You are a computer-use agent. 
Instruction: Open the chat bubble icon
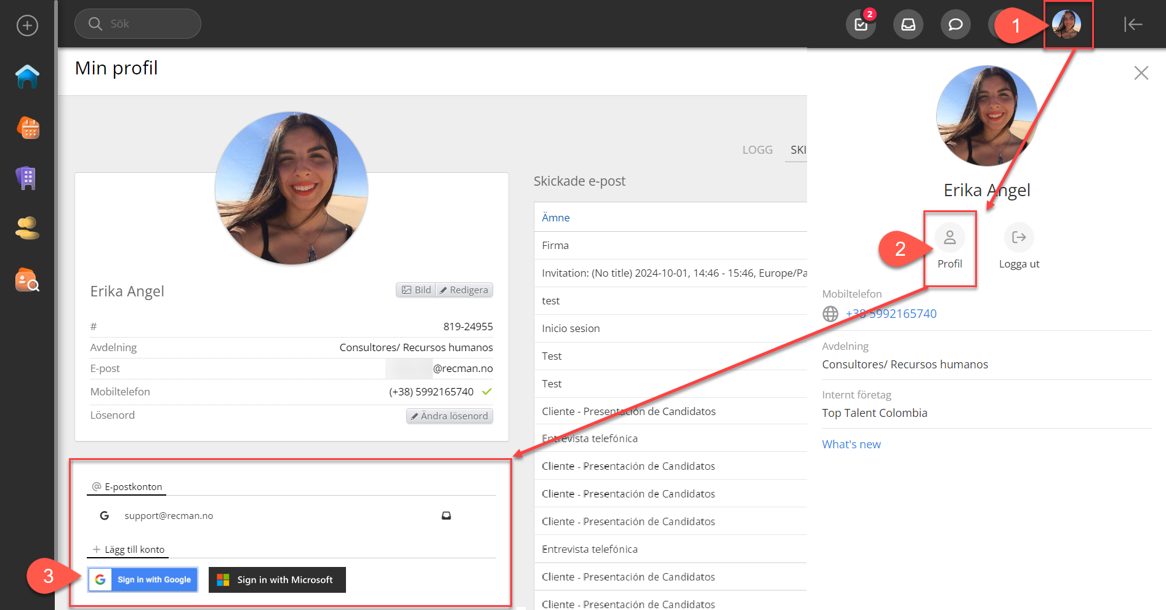pos(955,25)
